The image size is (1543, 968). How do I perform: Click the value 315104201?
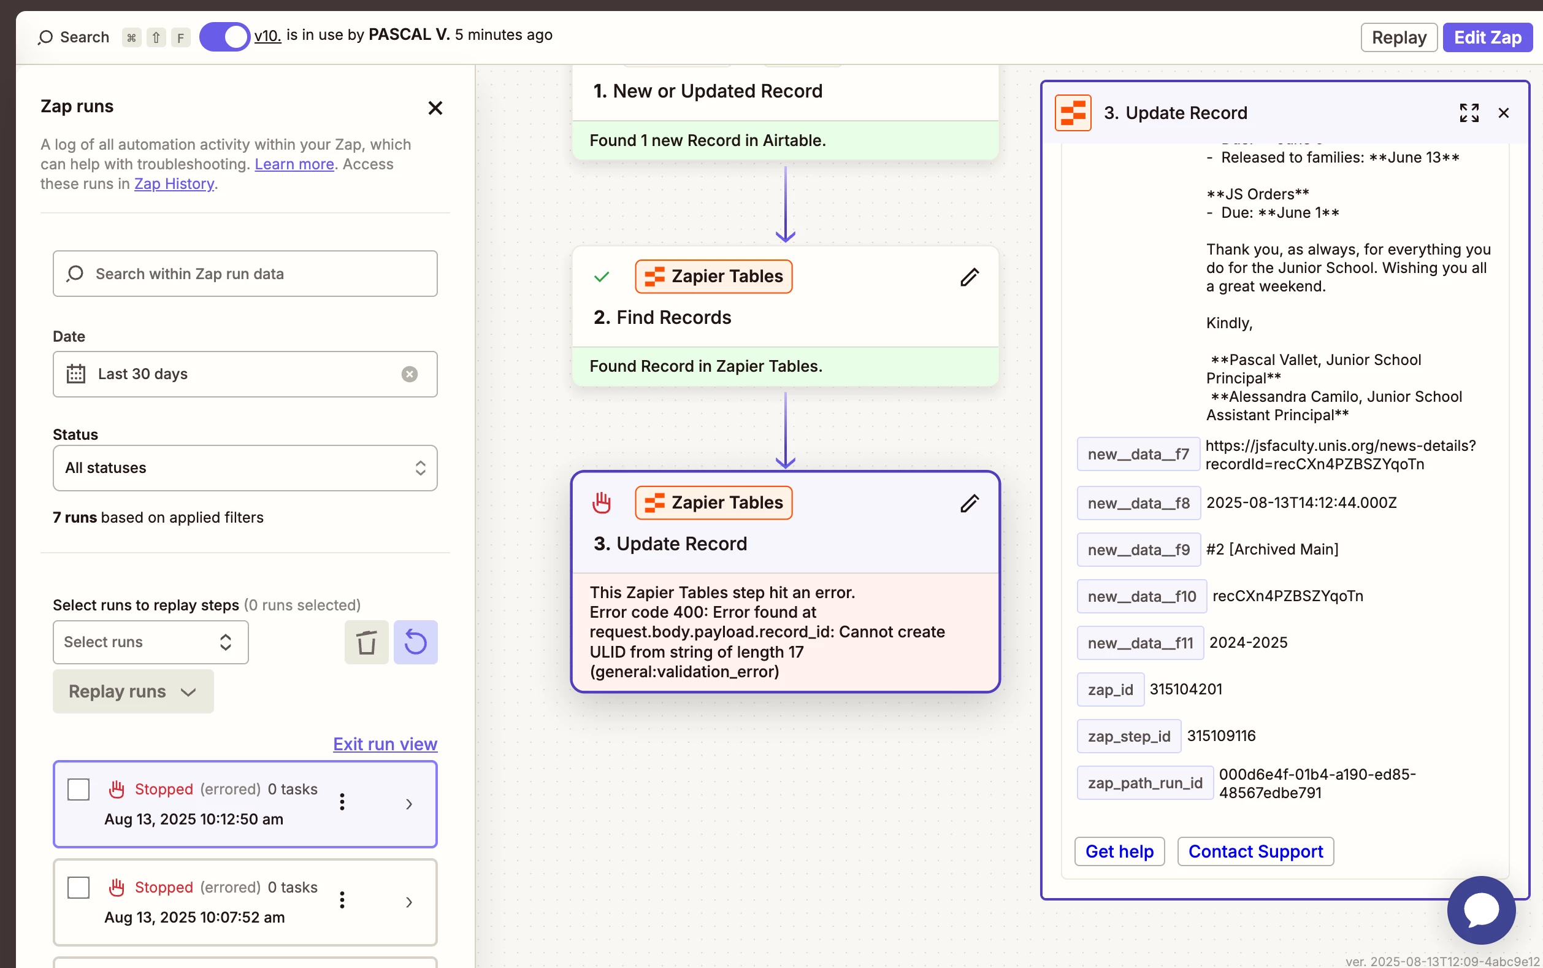pos(1185,690)
